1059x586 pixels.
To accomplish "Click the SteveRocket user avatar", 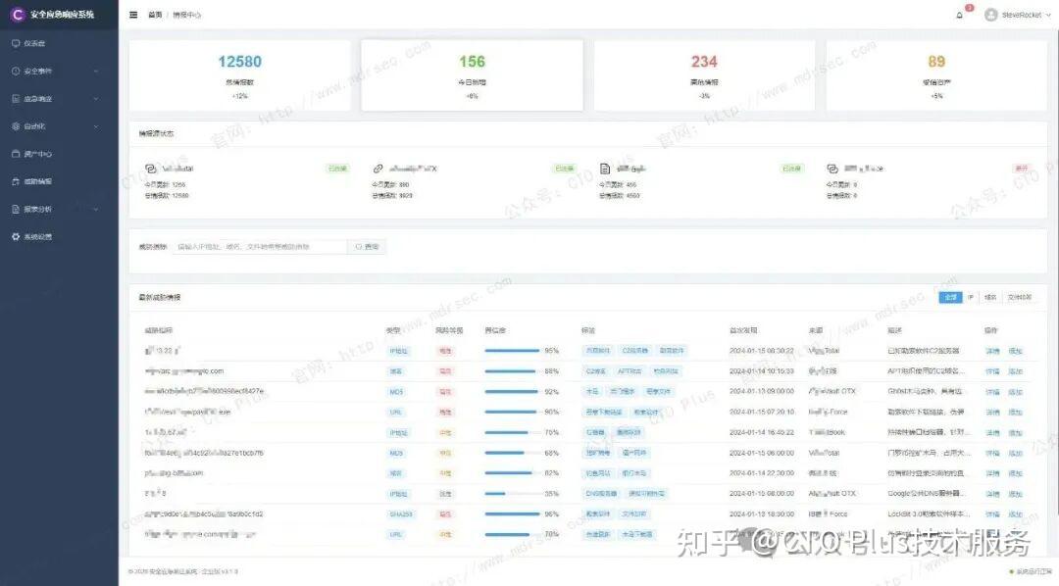I will [x=990, y=15].
